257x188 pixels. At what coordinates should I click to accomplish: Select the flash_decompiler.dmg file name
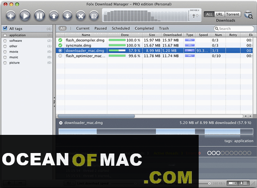click(x=85, y=40)
